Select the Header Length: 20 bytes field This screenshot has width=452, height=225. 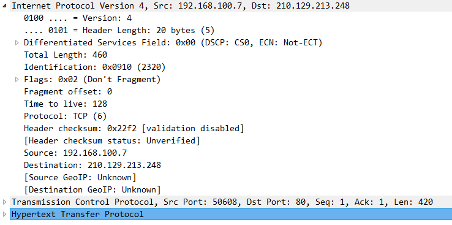[x=119, y=30]
